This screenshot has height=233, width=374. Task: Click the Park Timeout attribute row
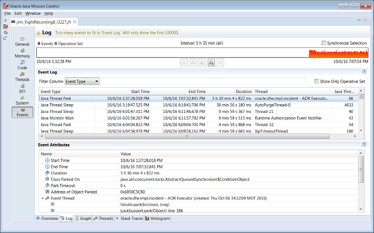coord(199,186)
